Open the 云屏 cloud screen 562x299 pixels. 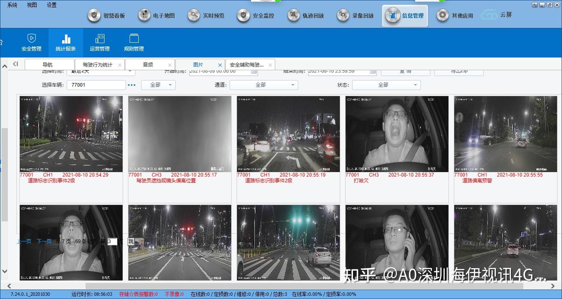coord(497,15)
